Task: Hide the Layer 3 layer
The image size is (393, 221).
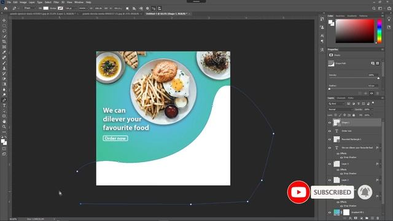Action: point(330,164)
